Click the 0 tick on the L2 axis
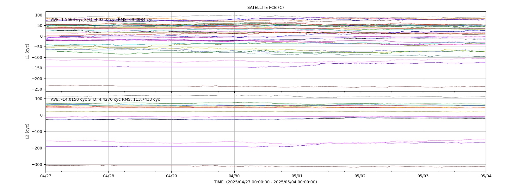Image resolution: width=506 pixels, height=190 pixels. click(x=41, y=115)
